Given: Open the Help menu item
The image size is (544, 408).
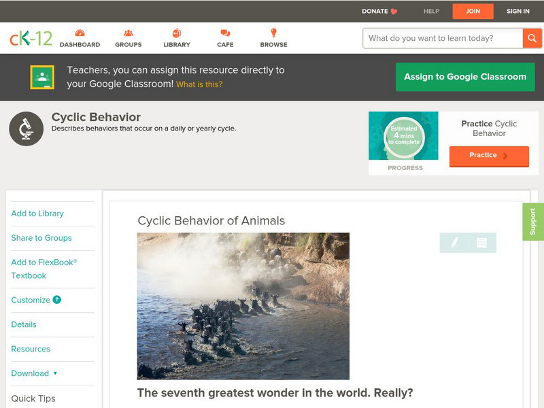Looking at the screenshot, I should [431, 12].
